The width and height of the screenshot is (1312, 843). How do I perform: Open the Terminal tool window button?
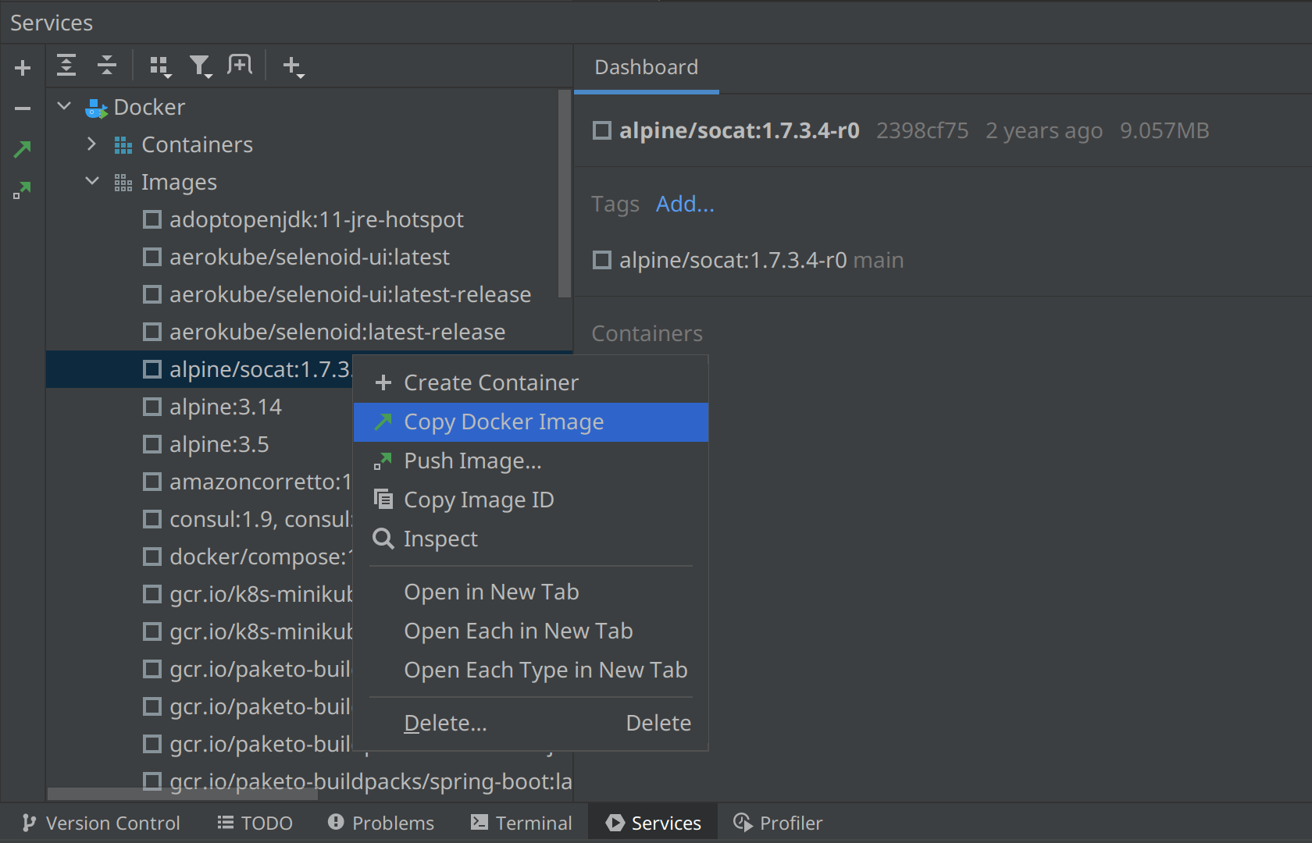522,823
